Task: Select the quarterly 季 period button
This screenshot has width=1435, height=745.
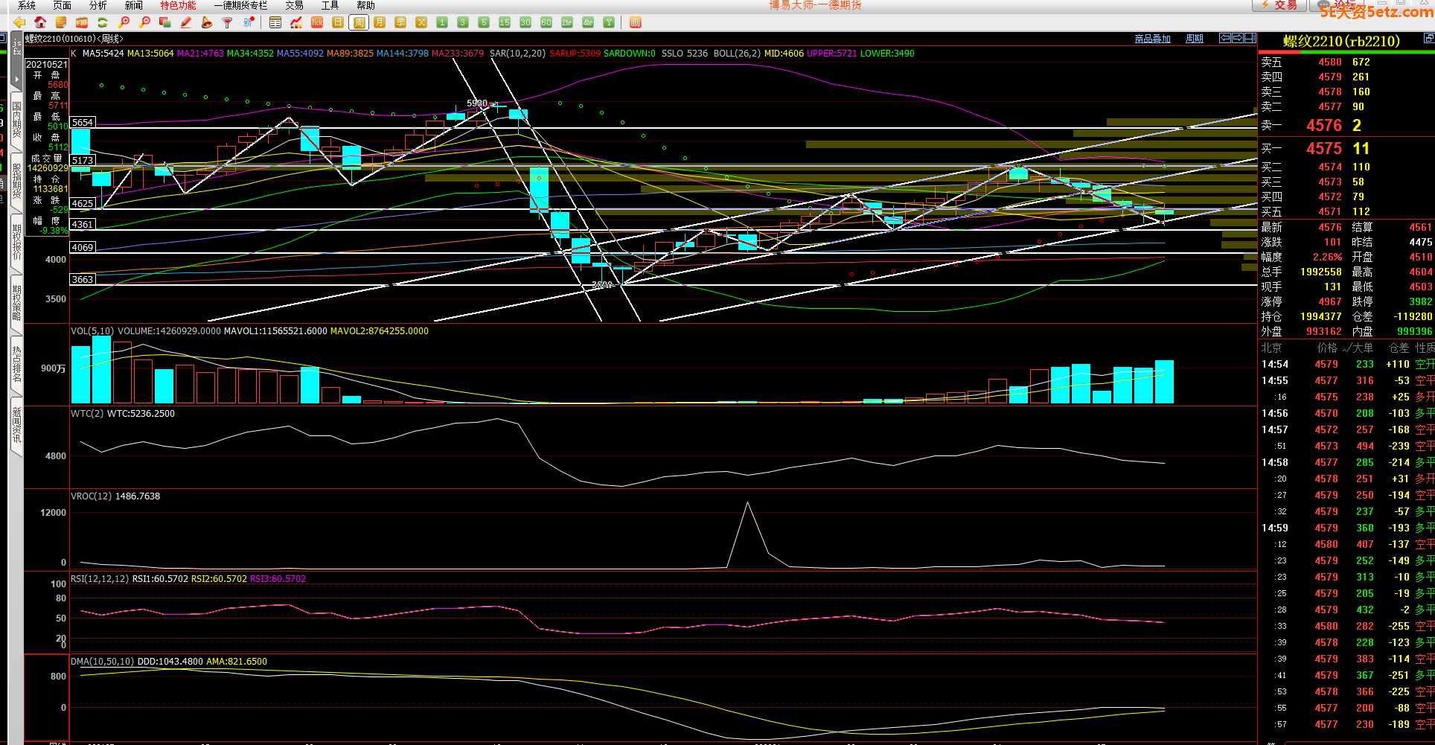Action: (x=400, y=23)
